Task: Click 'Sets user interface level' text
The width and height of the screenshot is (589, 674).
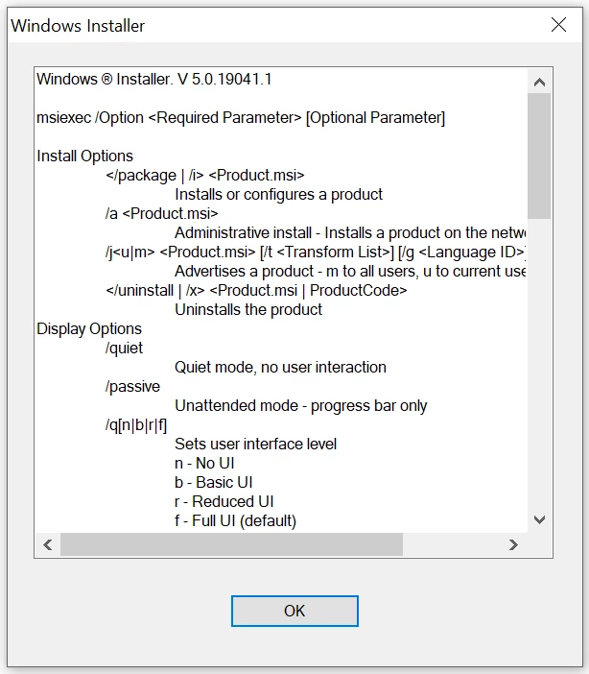Action: 255,444
